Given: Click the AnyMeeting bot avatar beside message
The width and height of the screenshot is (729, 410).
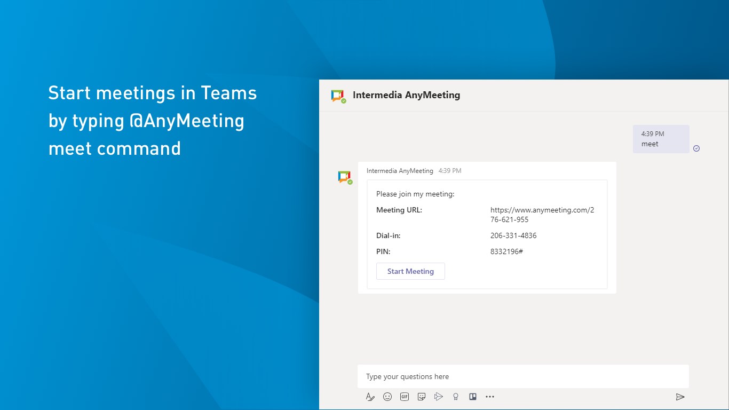Looking at the screenshot, I should 345,177.
